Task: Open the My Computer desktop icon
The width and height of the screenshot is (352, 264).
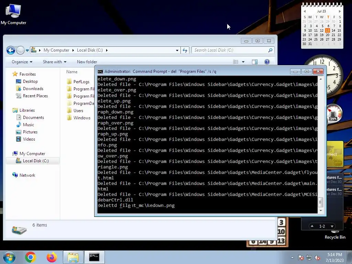Action: click(x=13, y=14)
